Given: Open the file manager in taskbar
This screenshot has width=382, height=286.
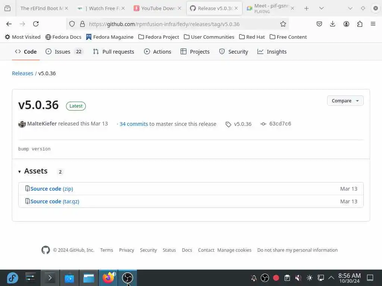Looking at the screenshot, I should pos(89,278).
